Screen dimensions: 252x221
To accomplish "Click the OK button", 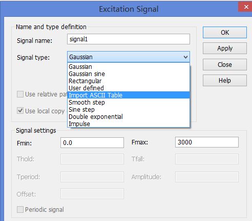I will coord(225,32).
